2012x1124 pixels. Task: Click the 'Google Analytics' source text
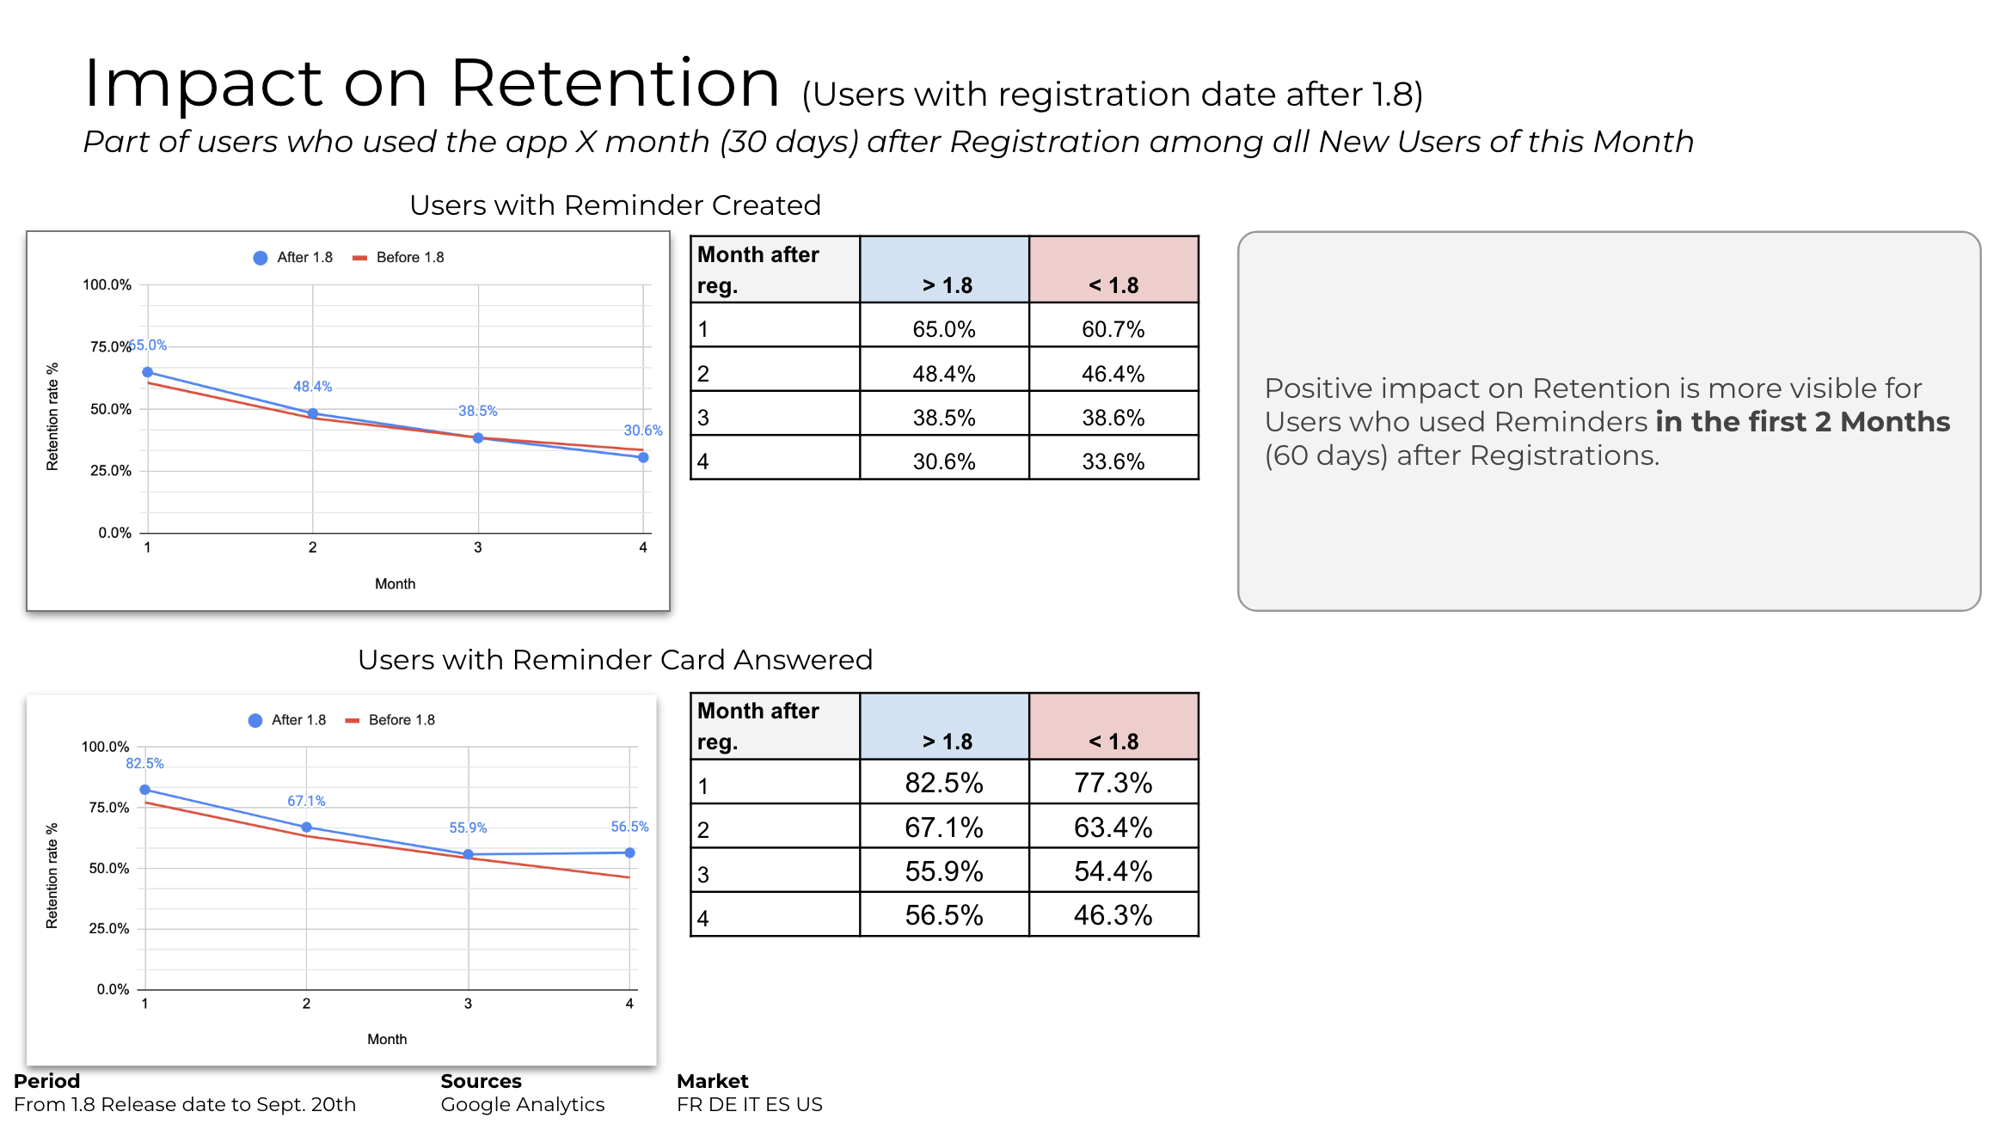pyautogui.click(x=523, y=1104)
